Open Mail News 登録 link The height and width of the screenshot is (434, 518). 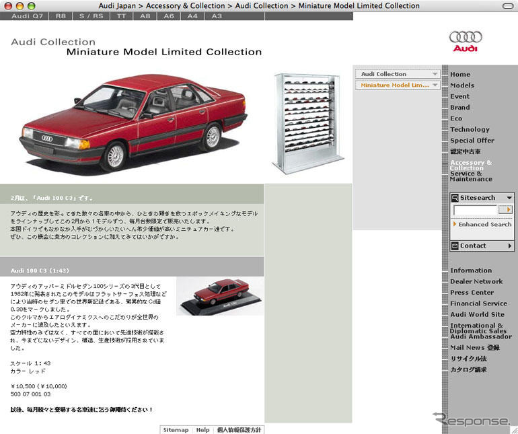point(475,348)
